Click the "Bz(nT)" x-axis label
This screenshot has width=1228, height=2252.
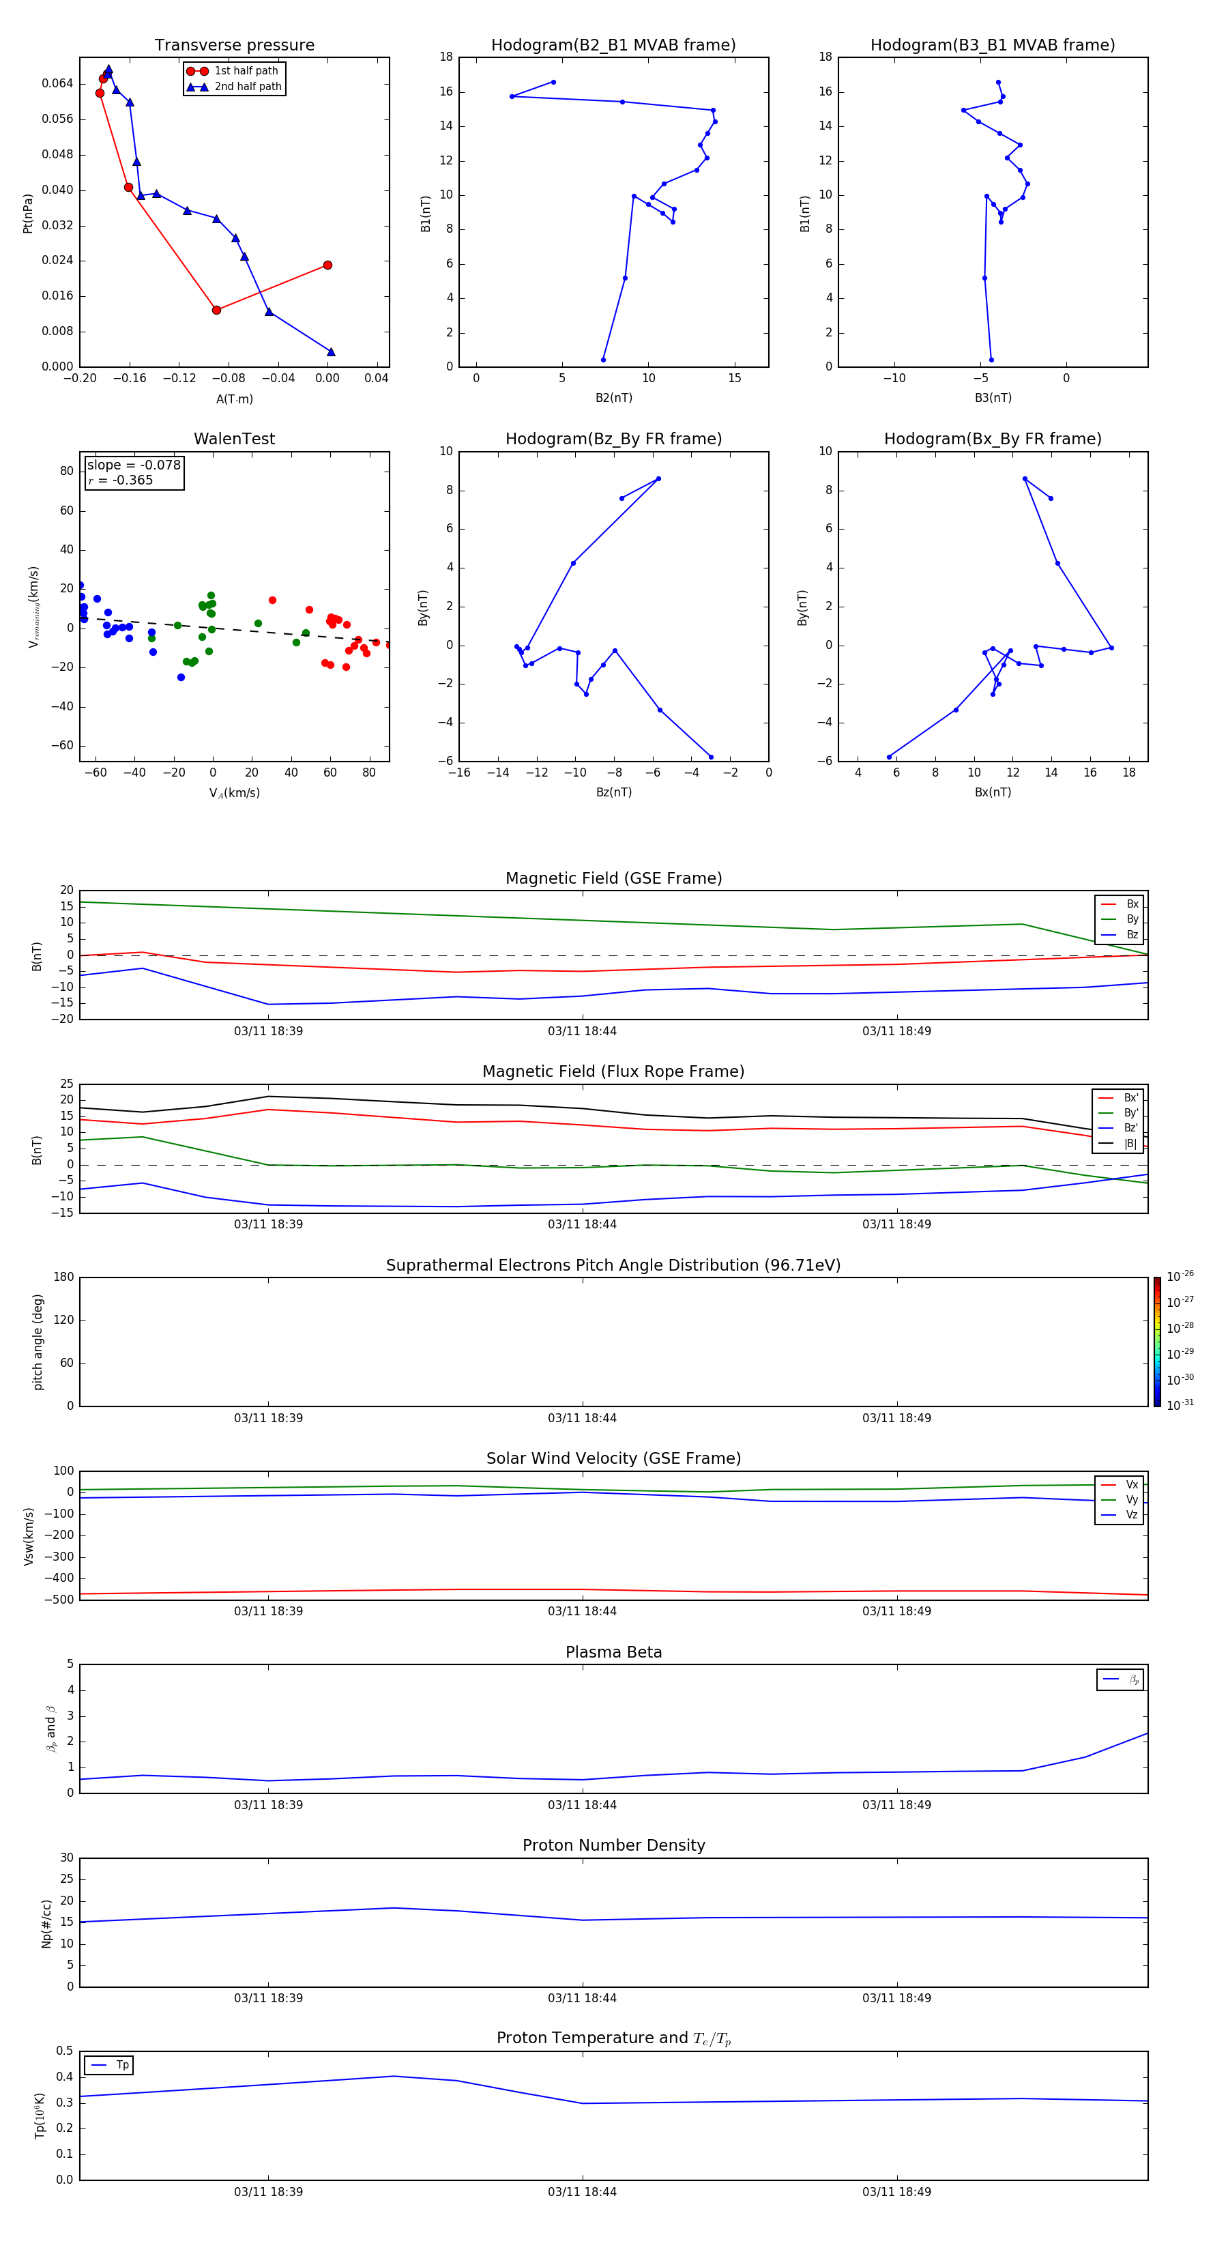coord(613,792)
